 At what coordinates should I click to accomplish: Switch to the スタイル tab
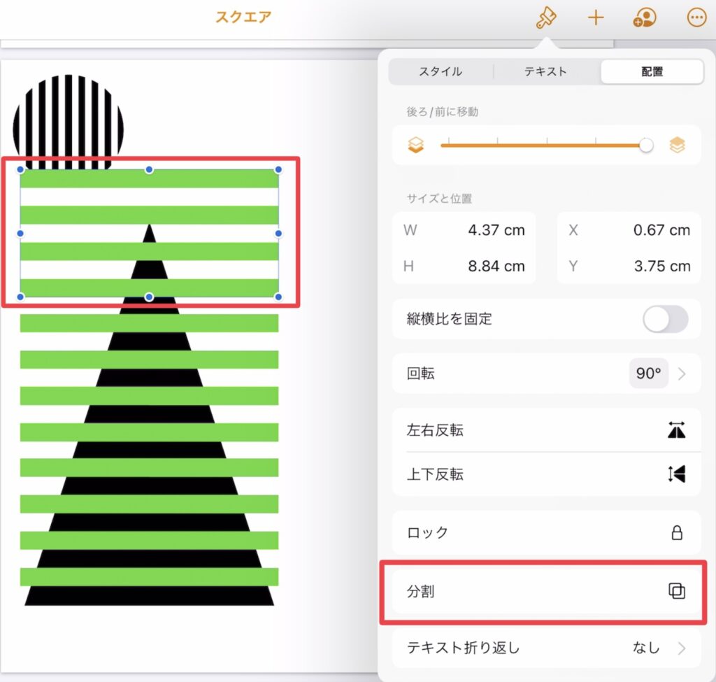click(x=441, y=72)
